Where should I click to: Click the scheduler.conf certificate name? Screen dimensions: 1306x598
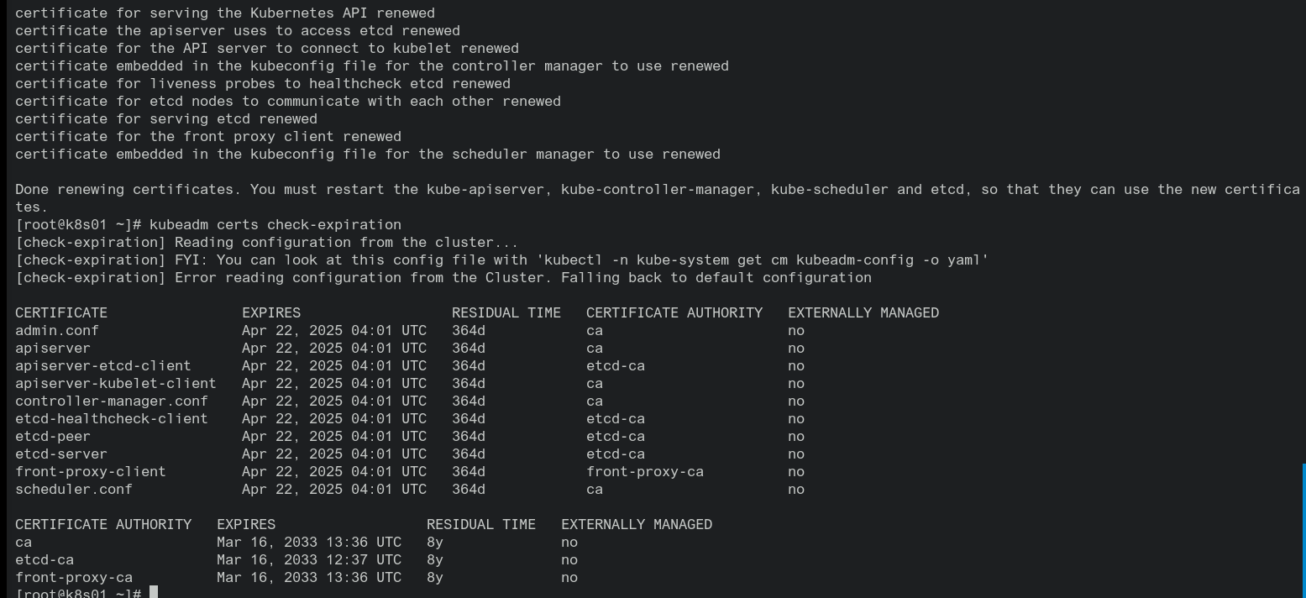(x=74, y=490)
